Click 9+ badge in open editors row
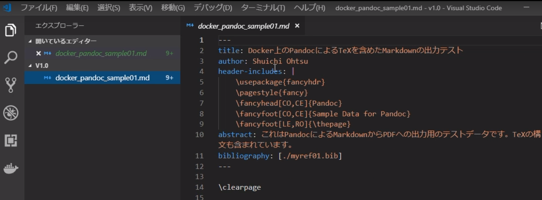542x200 pixels. coord(169,53)
